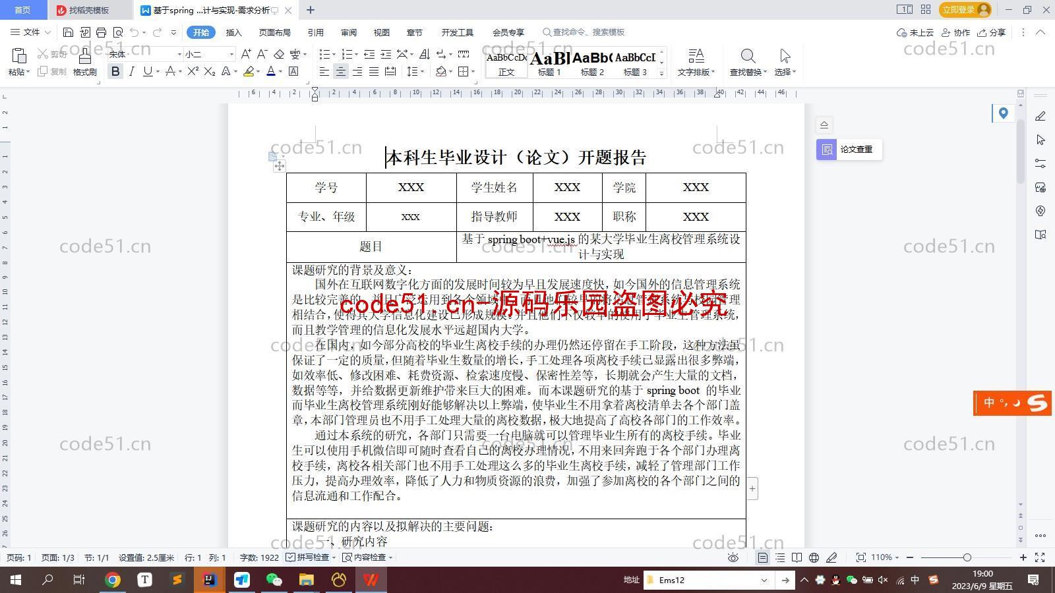Expand the Line Spacing dropdown
The image size is (1055, 593).
(x=421, y=71)
